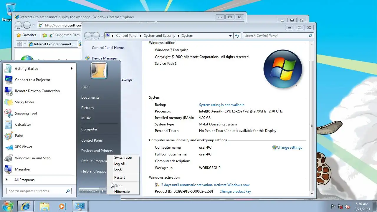Click the network status tray icon
This screenshot has width=377, height=212.
340,206
